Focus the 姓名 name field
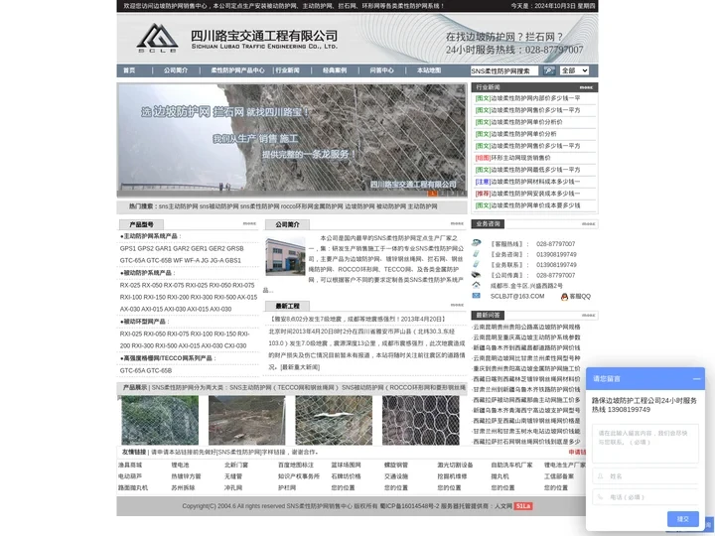The height and width of the screenshot is (536, 715). (645, 475)
